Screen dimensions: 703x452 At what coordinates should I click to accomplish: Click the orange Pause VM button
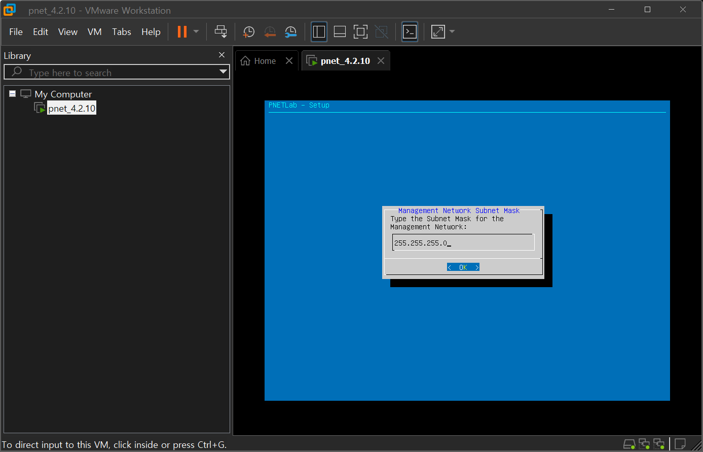click(182, 31)
